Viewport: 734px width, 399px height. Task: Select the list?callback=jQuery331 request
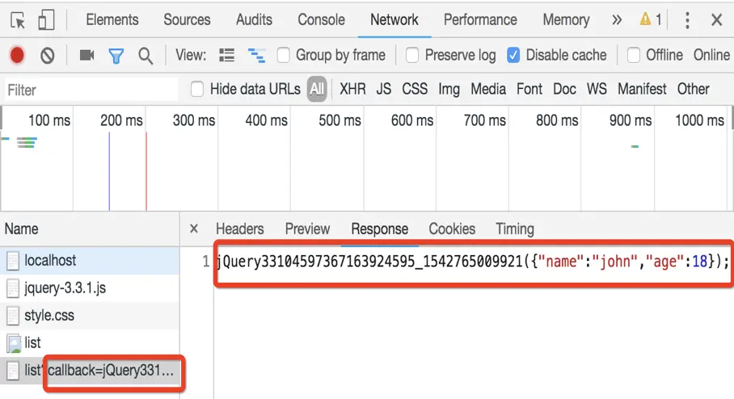tap(90, 371)
